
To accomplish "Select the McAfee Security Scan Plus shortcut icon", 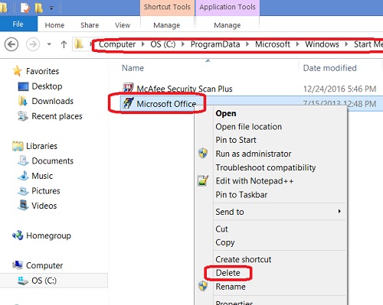I will [128, 88].
